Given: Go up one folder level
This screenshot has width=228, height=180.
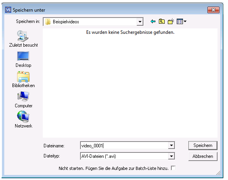Looking at the screenshot, I should (162, 21).
